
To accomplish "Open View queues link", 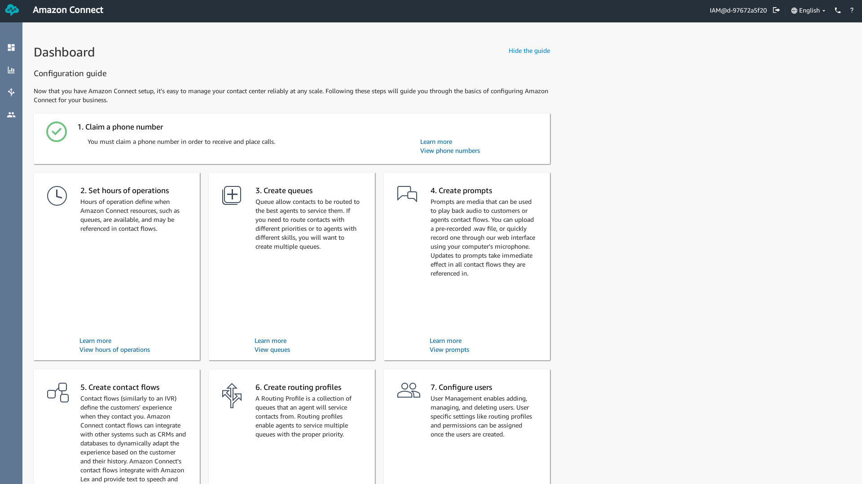I will pyautogui.click(x=272, y=350).
